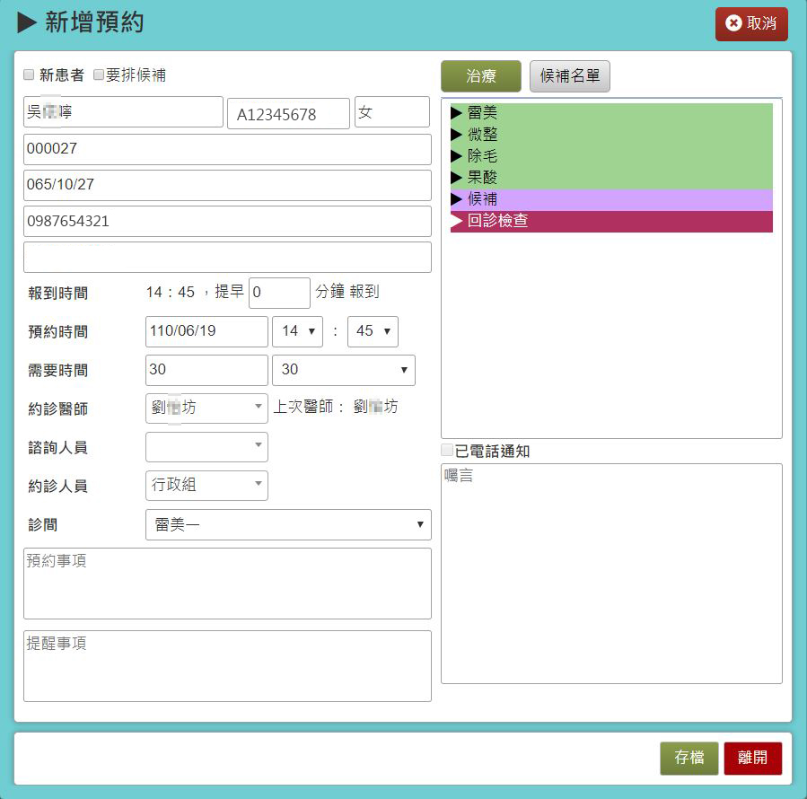Switch to the 治療 tab

pyautogui.click(x=480, y=76)
